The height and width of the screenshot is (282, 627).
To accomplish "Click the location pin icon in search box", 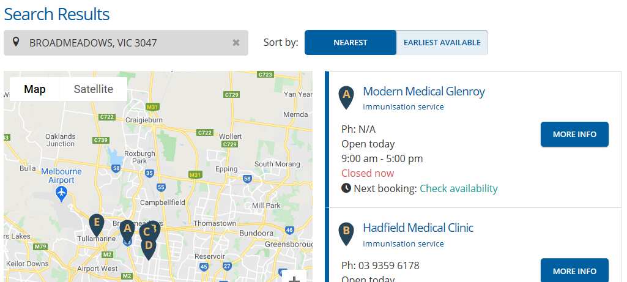I will click(16, 43).
